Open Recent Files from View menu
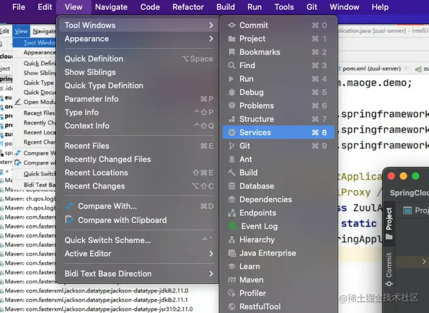 (139, 146)
